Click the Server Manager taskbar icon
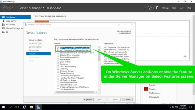Image resolution: width=195 pixels, height=110 pixels. click(x=38, y=107)
